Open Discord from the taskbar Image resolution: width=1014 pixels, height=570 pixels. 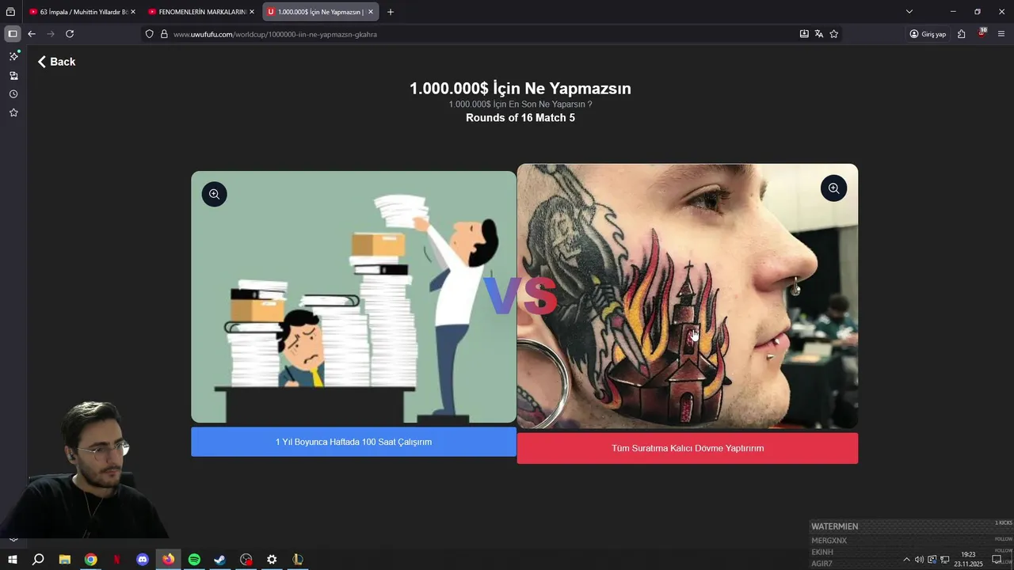point(143,560)
